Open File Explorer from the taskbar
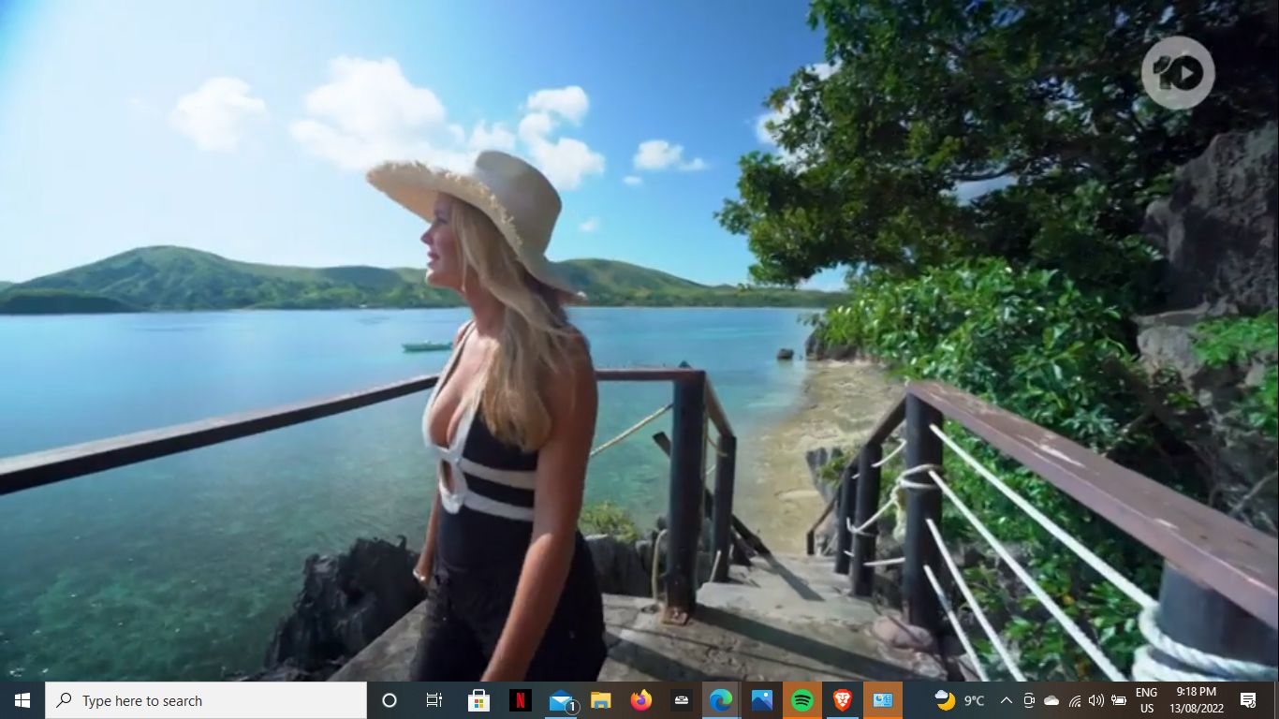The width and height of the screenshot is (1279, 719). [601, 700]
